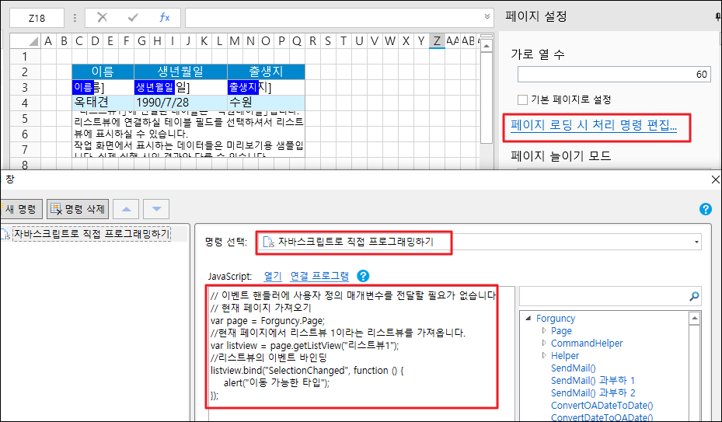Select row 4 header

coord(26,103)
